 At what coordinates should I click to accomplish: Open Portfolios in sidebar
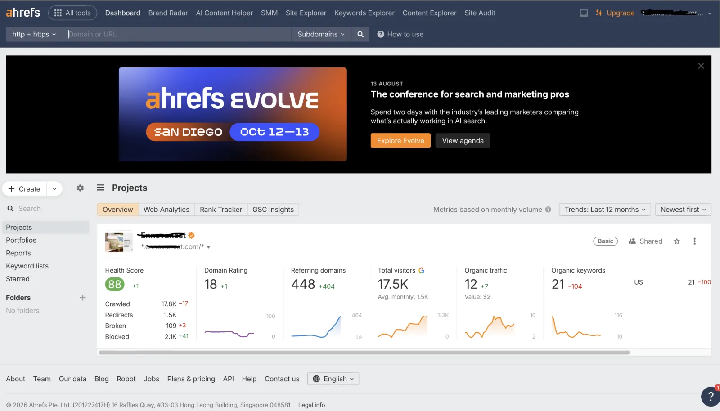coord(21,241)
